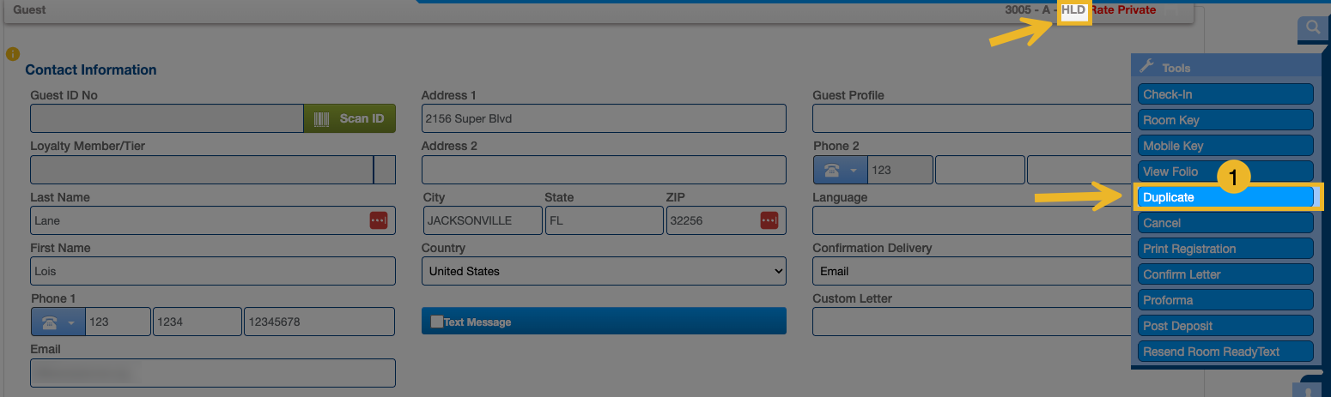This screenshot has width=1331, height=397.
Task: Click the Tools wrench icon
Action: pyautogui.click(x=1146, y=66)
